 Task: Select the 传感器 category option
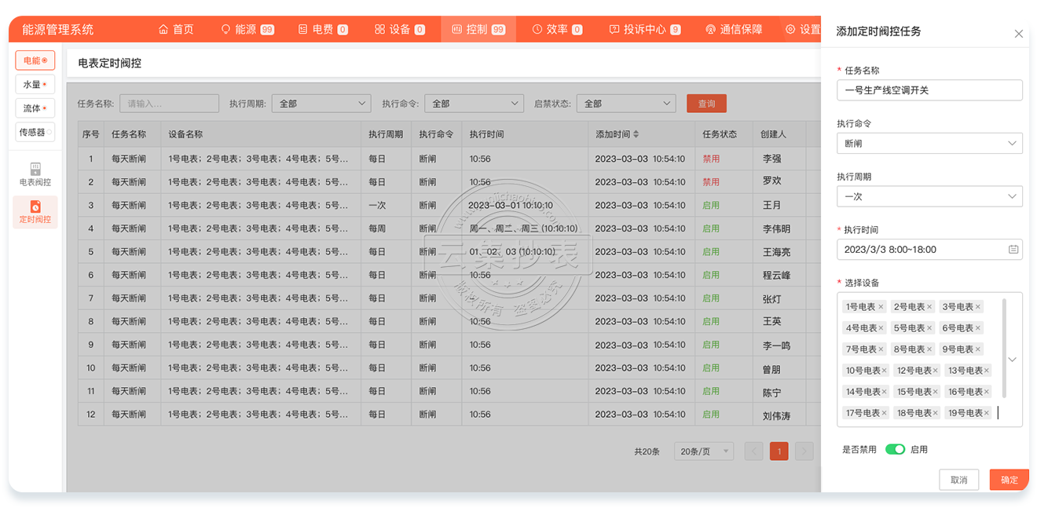pos(35,132)
